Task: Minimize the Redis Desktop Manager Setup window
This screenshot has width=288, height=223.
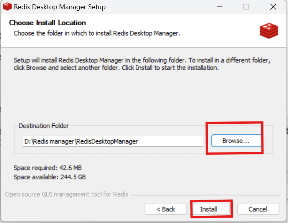Action: click(x=219, y=7)
